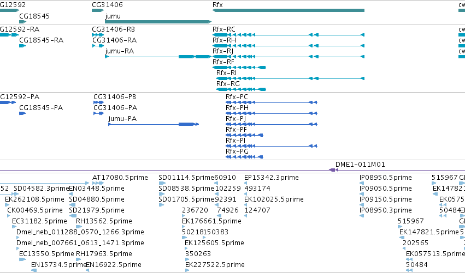Click the CG31406 gene arrow
Viewport: 465px width, 273px height.
[98, 10]
